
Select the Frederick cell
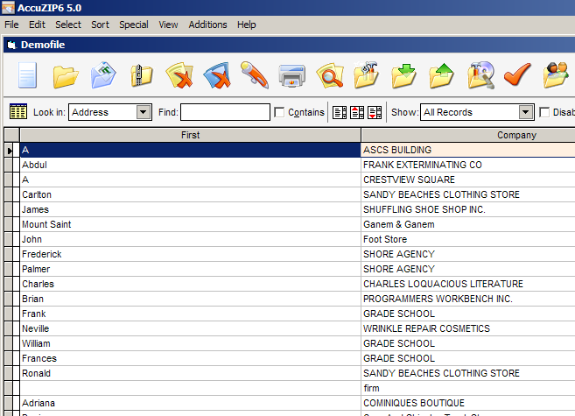190,254
